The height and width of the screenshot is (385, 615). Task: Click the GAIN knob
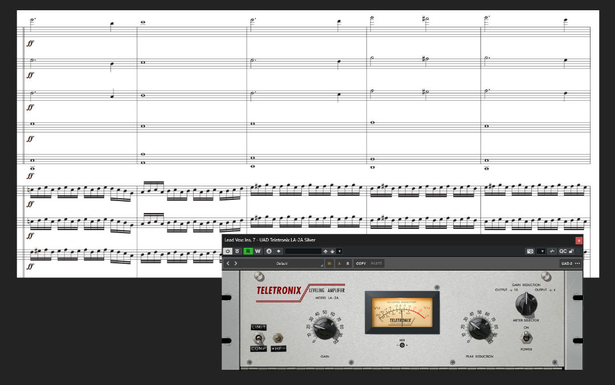tap(325, 328)
